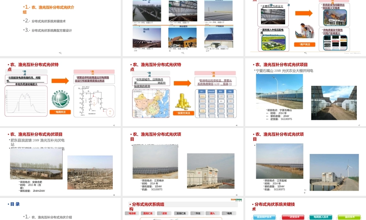Select the slide with orange '农、渔光互补分布式光伏介绍' heading
This screenshot has height=220, width=366.
click(60, 28)
